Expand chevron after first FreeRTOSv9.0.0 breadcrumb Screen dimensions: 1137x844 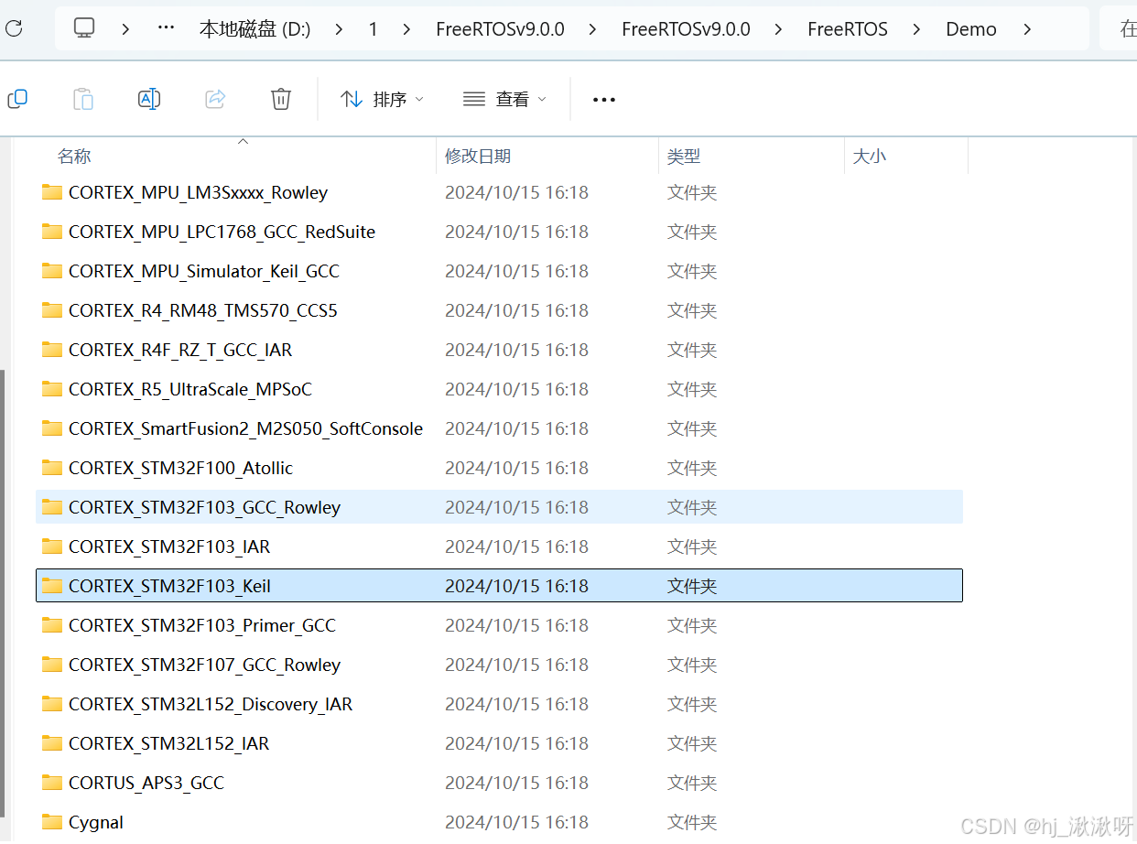click(592, 29)
